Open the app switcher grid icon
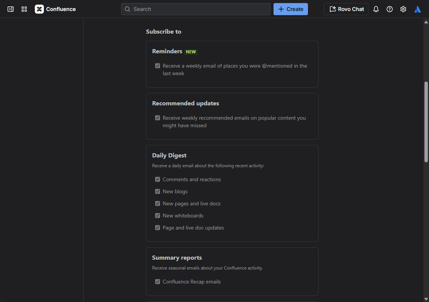429x302 pixels. 24,9
